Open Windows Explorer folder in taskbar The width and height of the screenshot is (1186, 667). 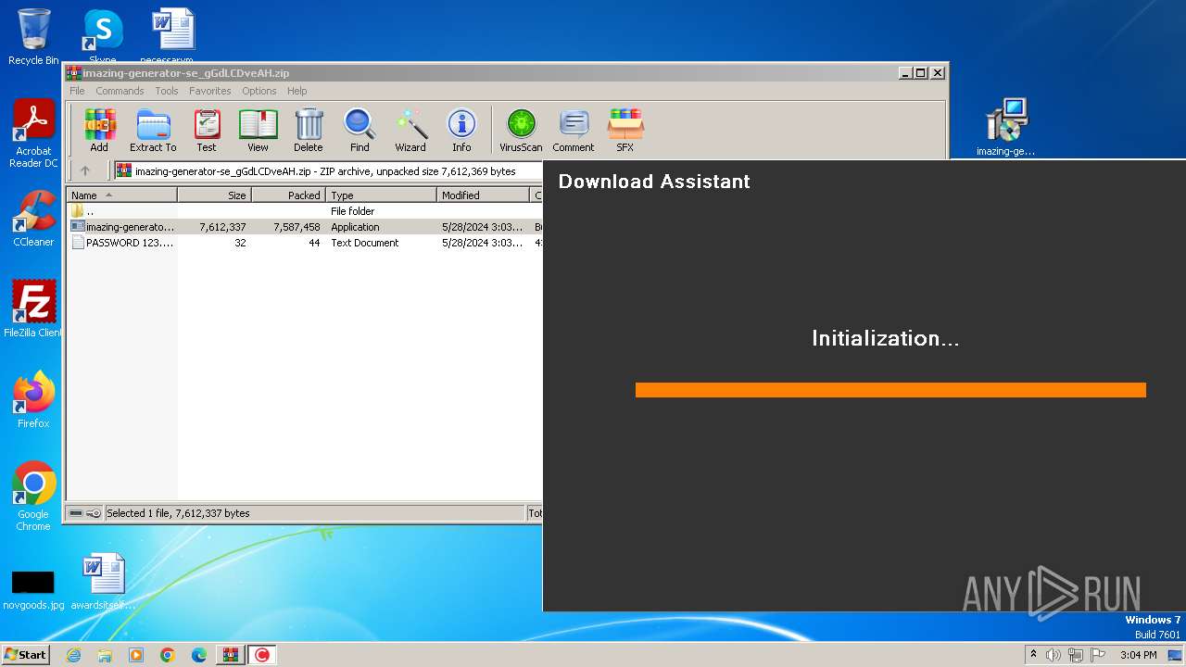click(105, 655)
